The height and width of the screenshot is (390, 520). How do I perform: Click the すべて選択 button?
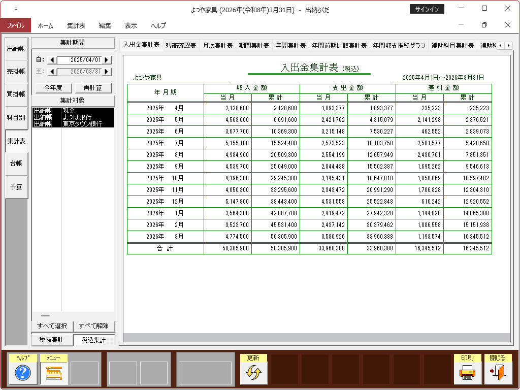52,326
